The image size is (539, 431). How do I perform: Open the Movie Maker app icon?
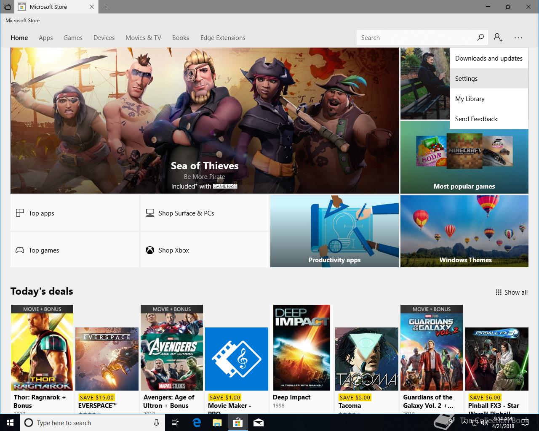click(237, 359)
